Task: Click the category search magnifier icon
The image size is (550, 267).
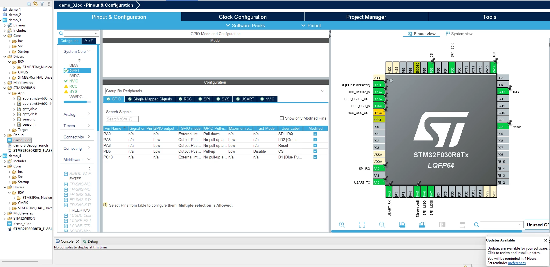Action: pyautogui.click(x=61, y=33)
